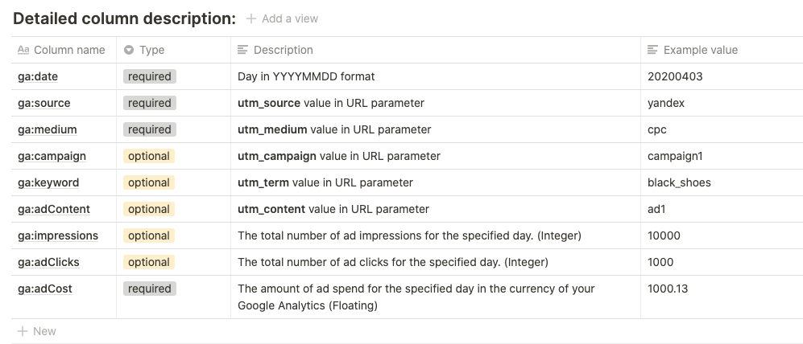Add a New row to the table
The height and width of the screenshot is (344, 803).
coord(37,331)
